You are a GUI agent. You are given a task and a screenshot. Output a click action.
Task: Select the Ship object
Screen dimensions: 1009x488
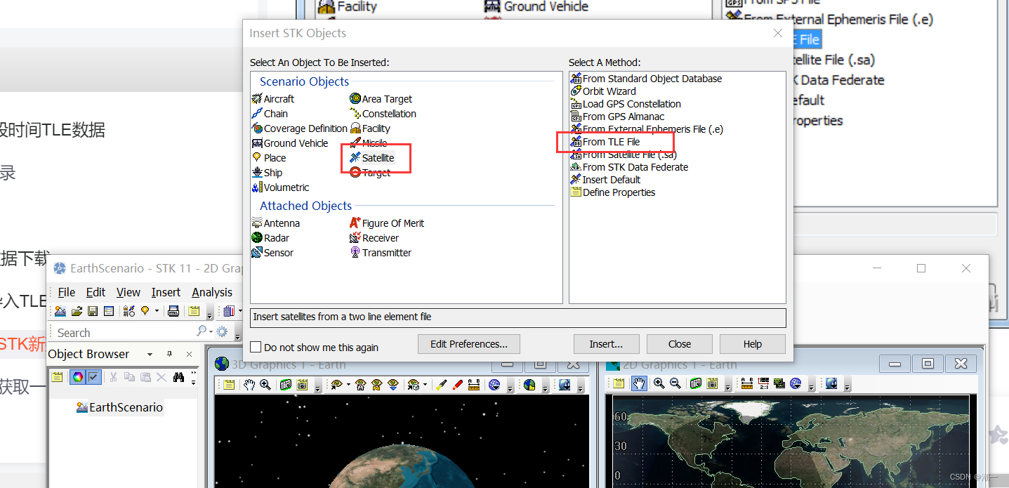coord(267,173)
